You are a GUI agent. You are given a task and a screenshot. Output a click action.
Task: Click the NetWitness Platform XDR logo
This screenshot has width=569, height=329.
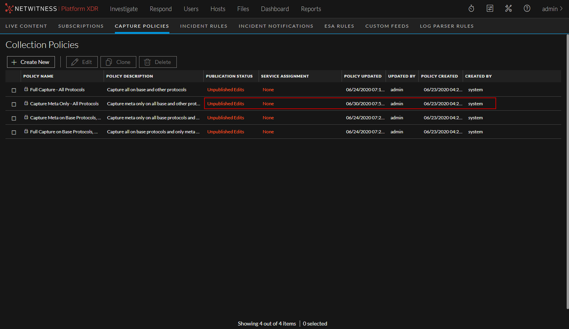coord(51,8)
